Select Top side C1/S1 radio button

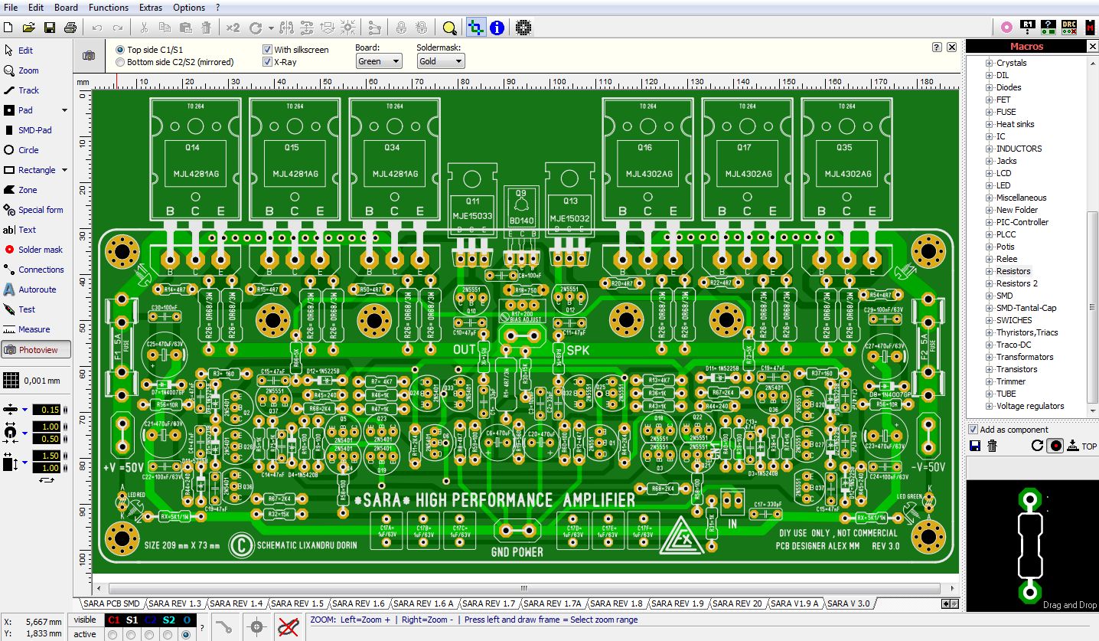[x=119, y=50]
